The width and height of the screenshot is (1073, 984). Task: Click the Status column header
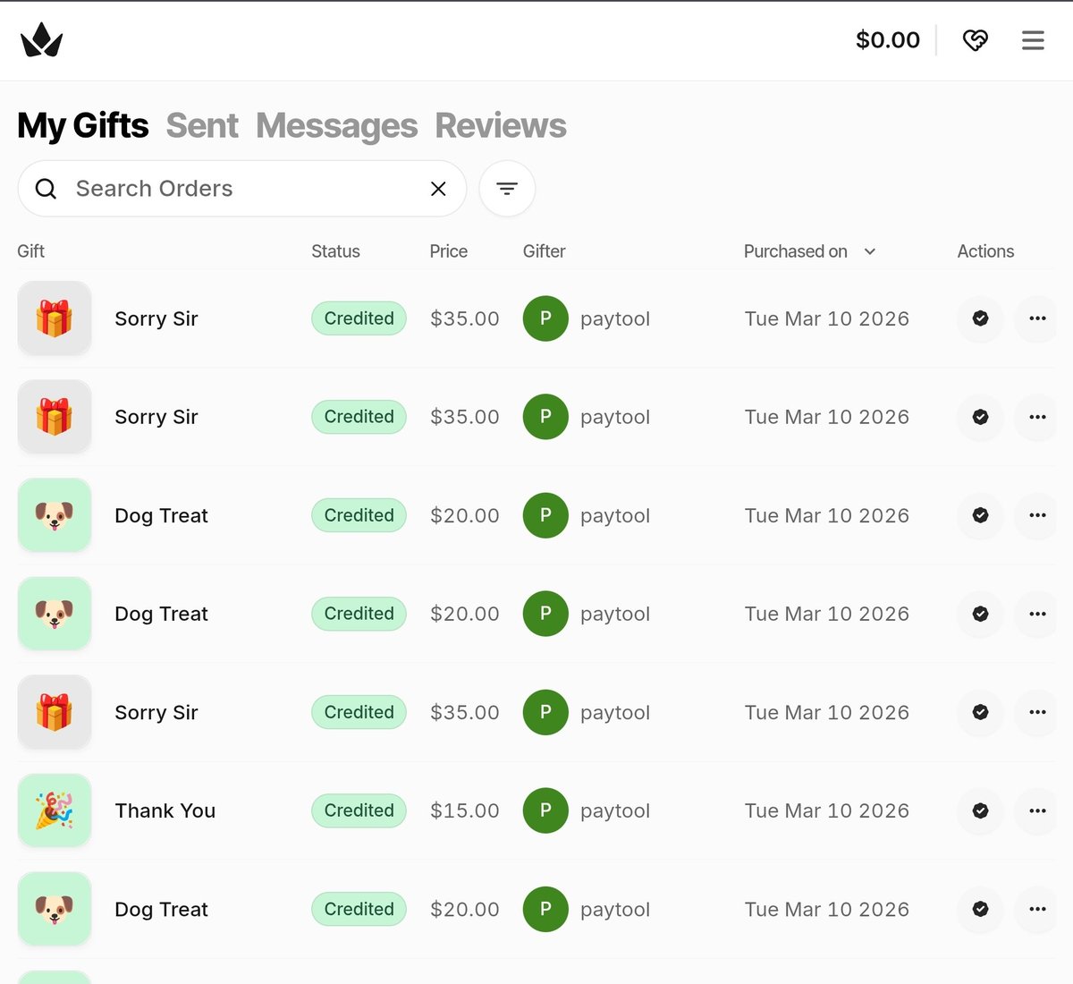pyautogui.click(x=335, y=251)
